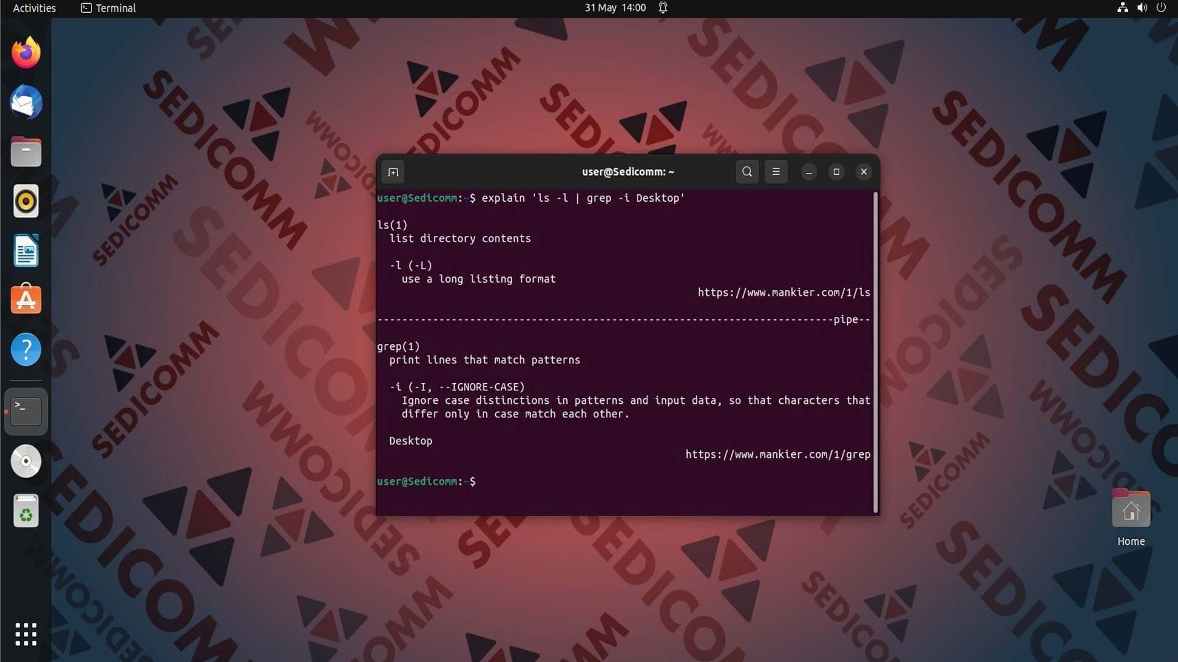Click the explain command line text

pos(583,198)
